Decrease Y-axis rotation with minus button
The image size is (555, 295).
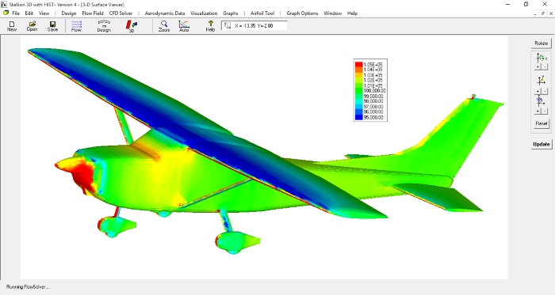545,91
